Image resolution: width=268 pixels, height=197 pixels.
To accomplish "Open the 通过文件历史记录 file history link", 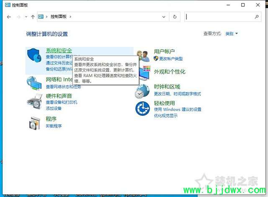I will [59, 63].
